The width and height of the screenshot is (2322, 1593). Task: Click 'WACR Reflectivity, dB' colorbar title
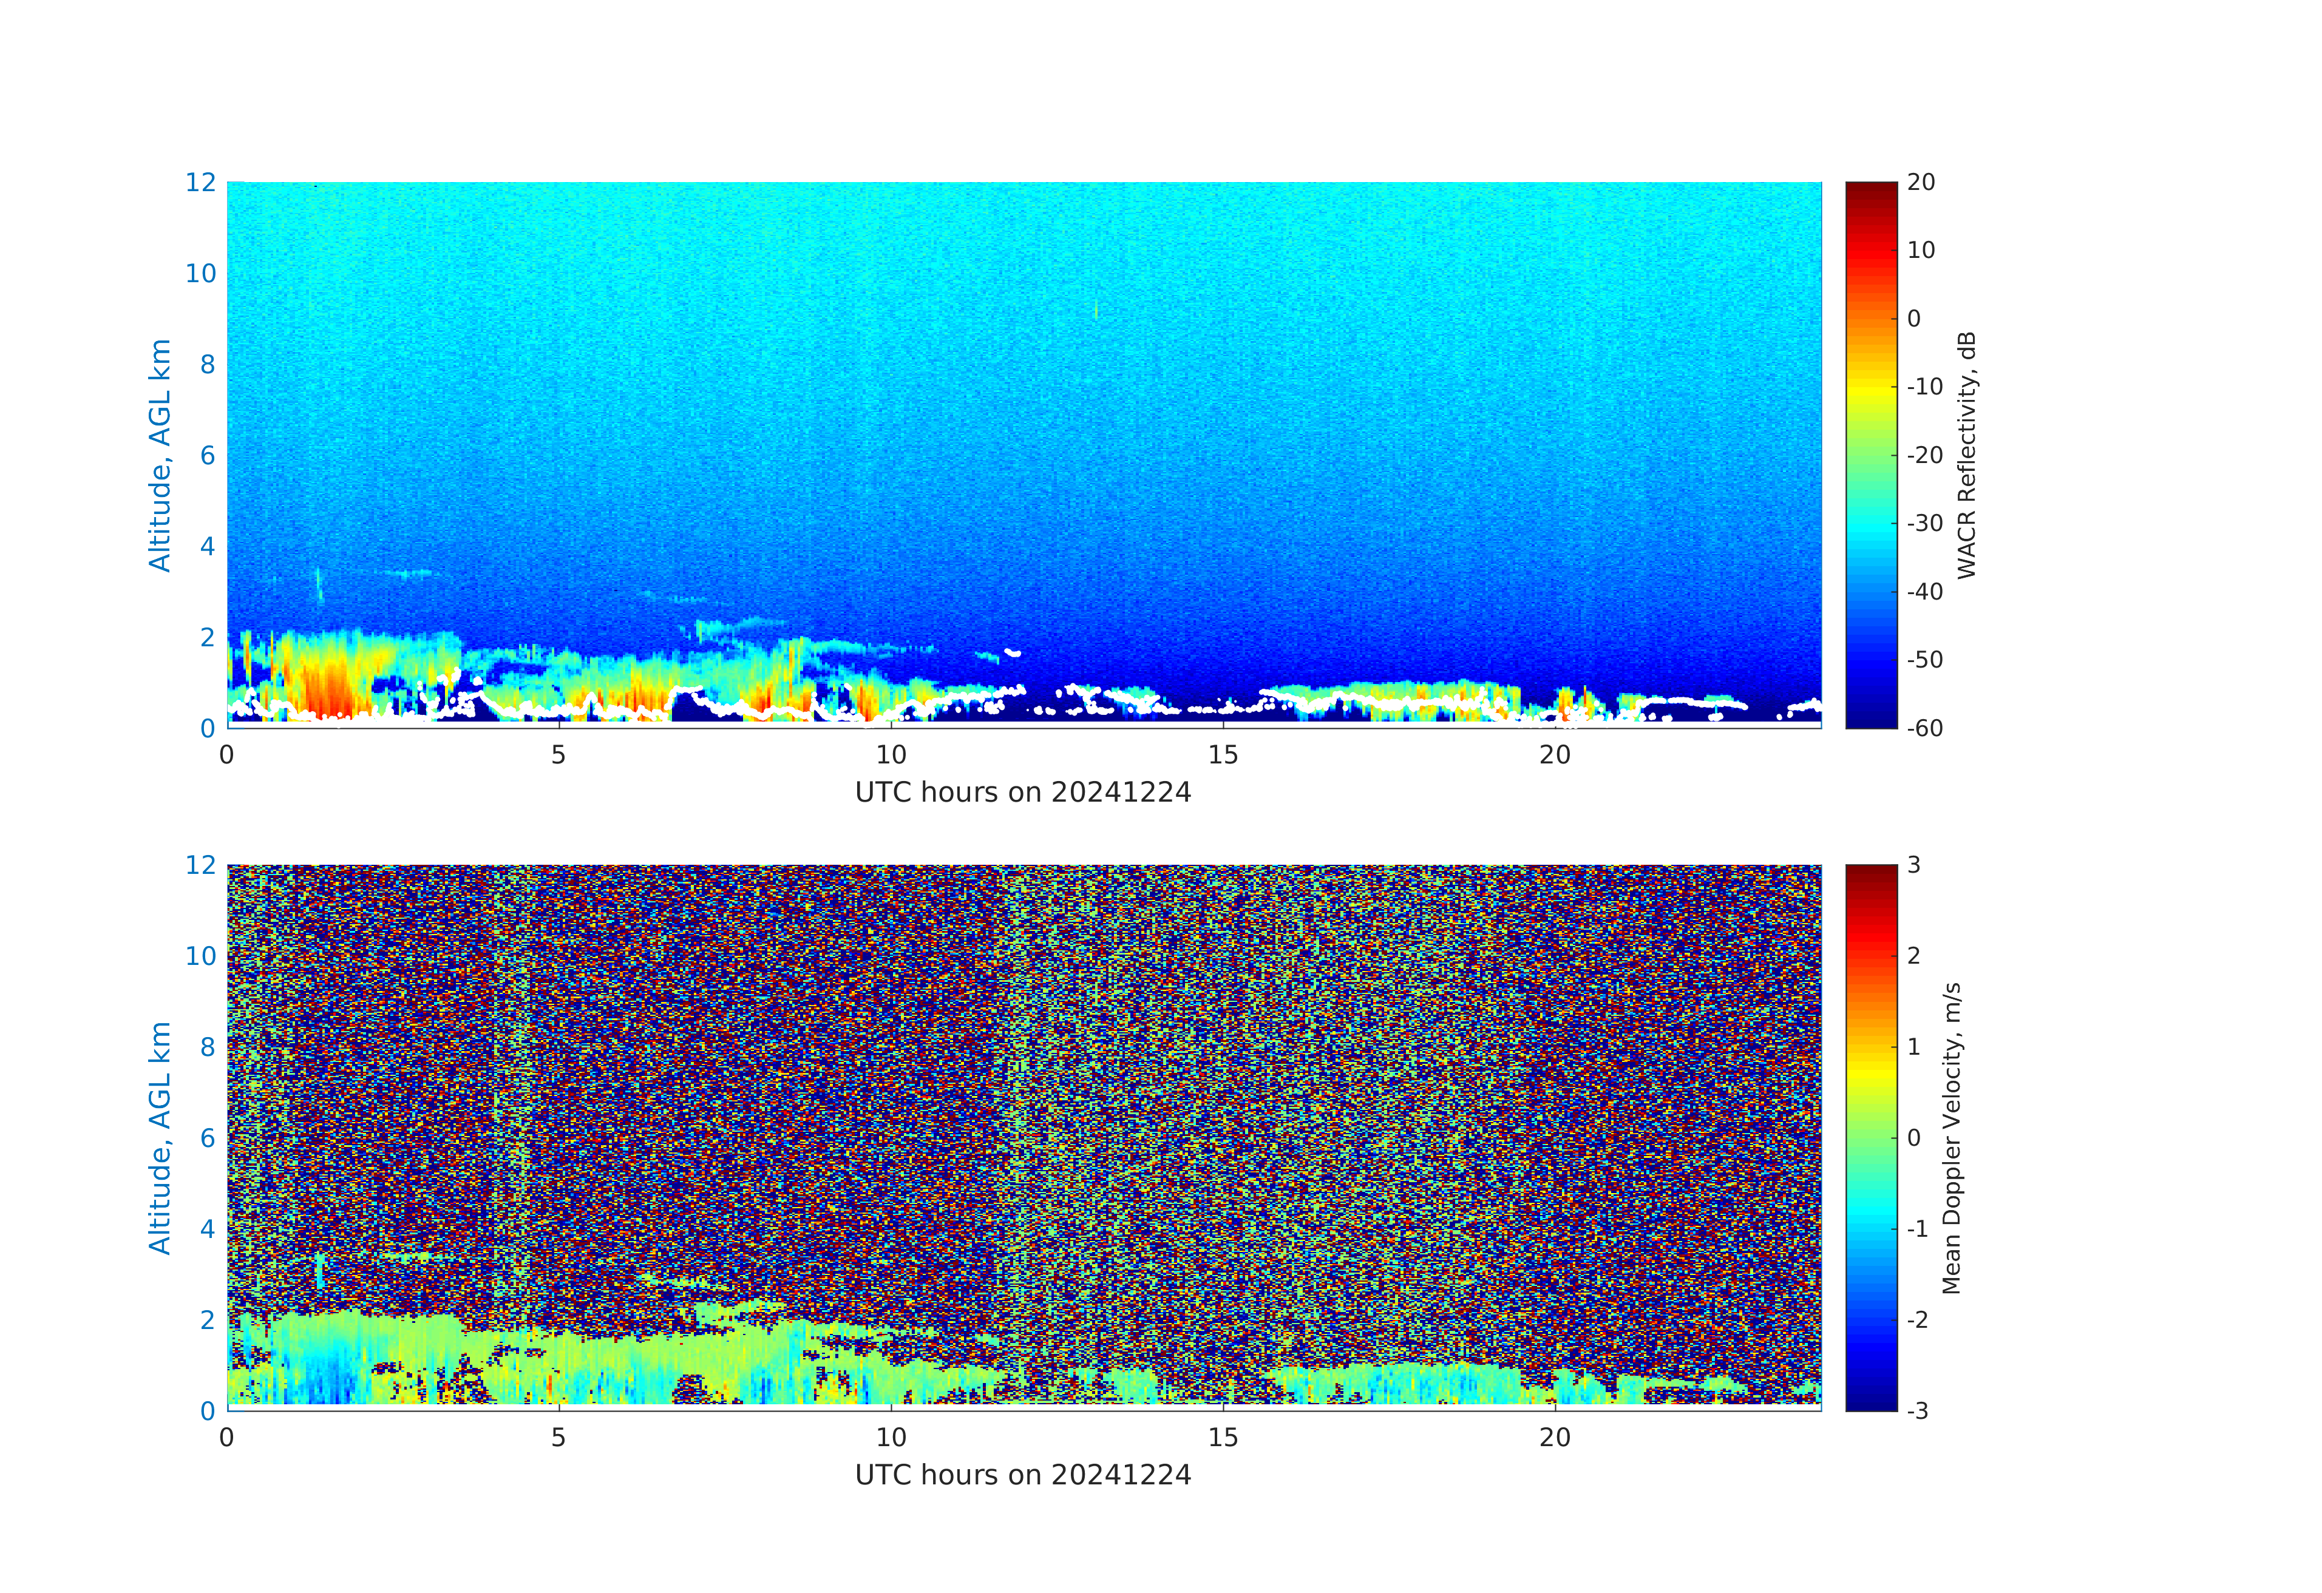(x=1966, y=455)
